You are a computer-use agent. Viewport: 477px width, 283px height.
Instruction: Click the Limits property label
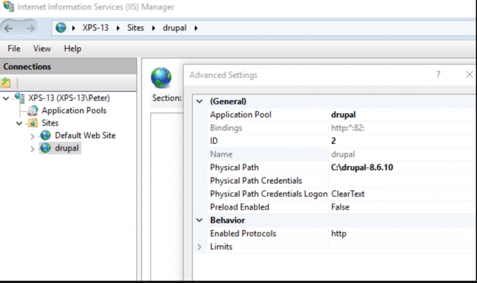click(221, 247)
